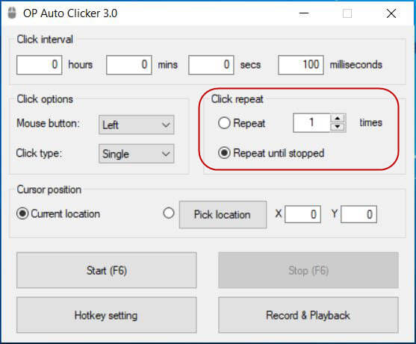Click the X coordinate field
This screenshot has width=416, height=344.
click(302, 214)
